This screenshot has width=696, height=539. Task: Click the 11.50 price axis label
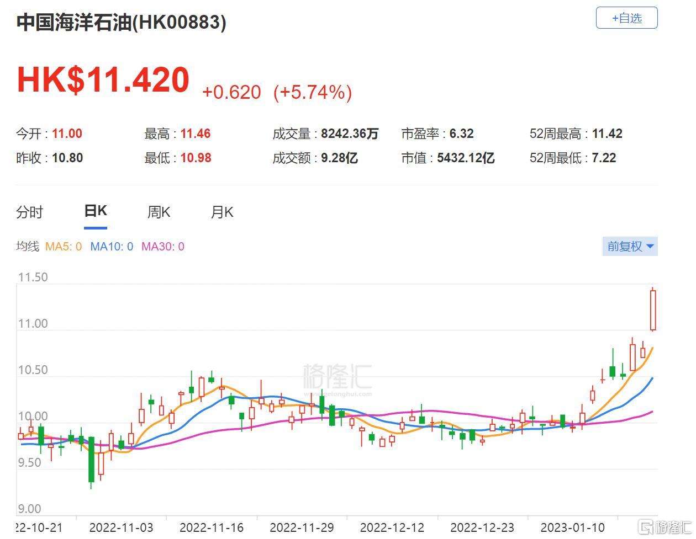pos(33,277)
